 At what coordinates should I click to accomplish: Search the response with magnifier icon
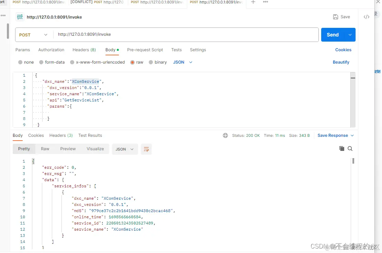pos(350,148)
